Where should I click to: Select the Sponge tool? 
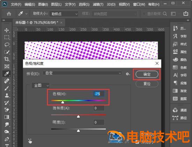(7, 132)
